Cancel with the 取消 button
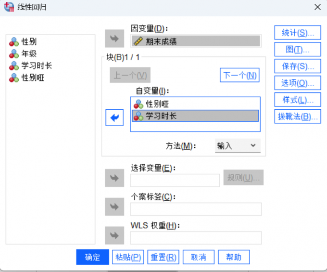 [x=199, y=257]
